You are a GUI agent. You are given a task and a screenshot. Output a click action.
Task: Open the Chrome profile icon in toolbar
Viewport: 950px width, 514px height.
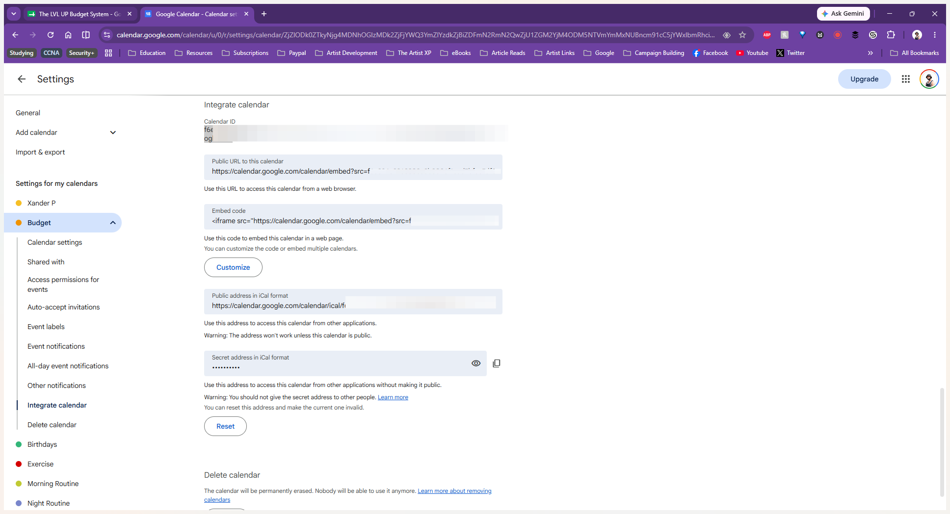point(917,35)
